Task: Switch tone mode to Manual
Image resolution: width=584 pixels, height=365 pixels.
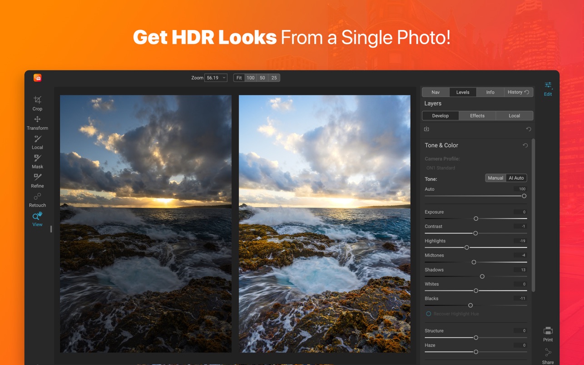Action: coord(495,178)
